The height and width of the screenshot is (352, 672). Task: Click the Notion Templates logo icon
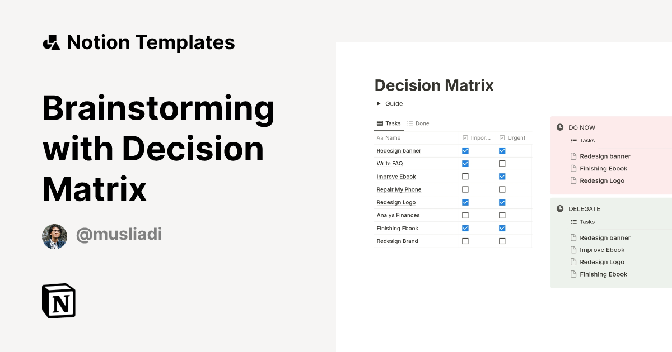pyautogui.click(x=51, y=42)
